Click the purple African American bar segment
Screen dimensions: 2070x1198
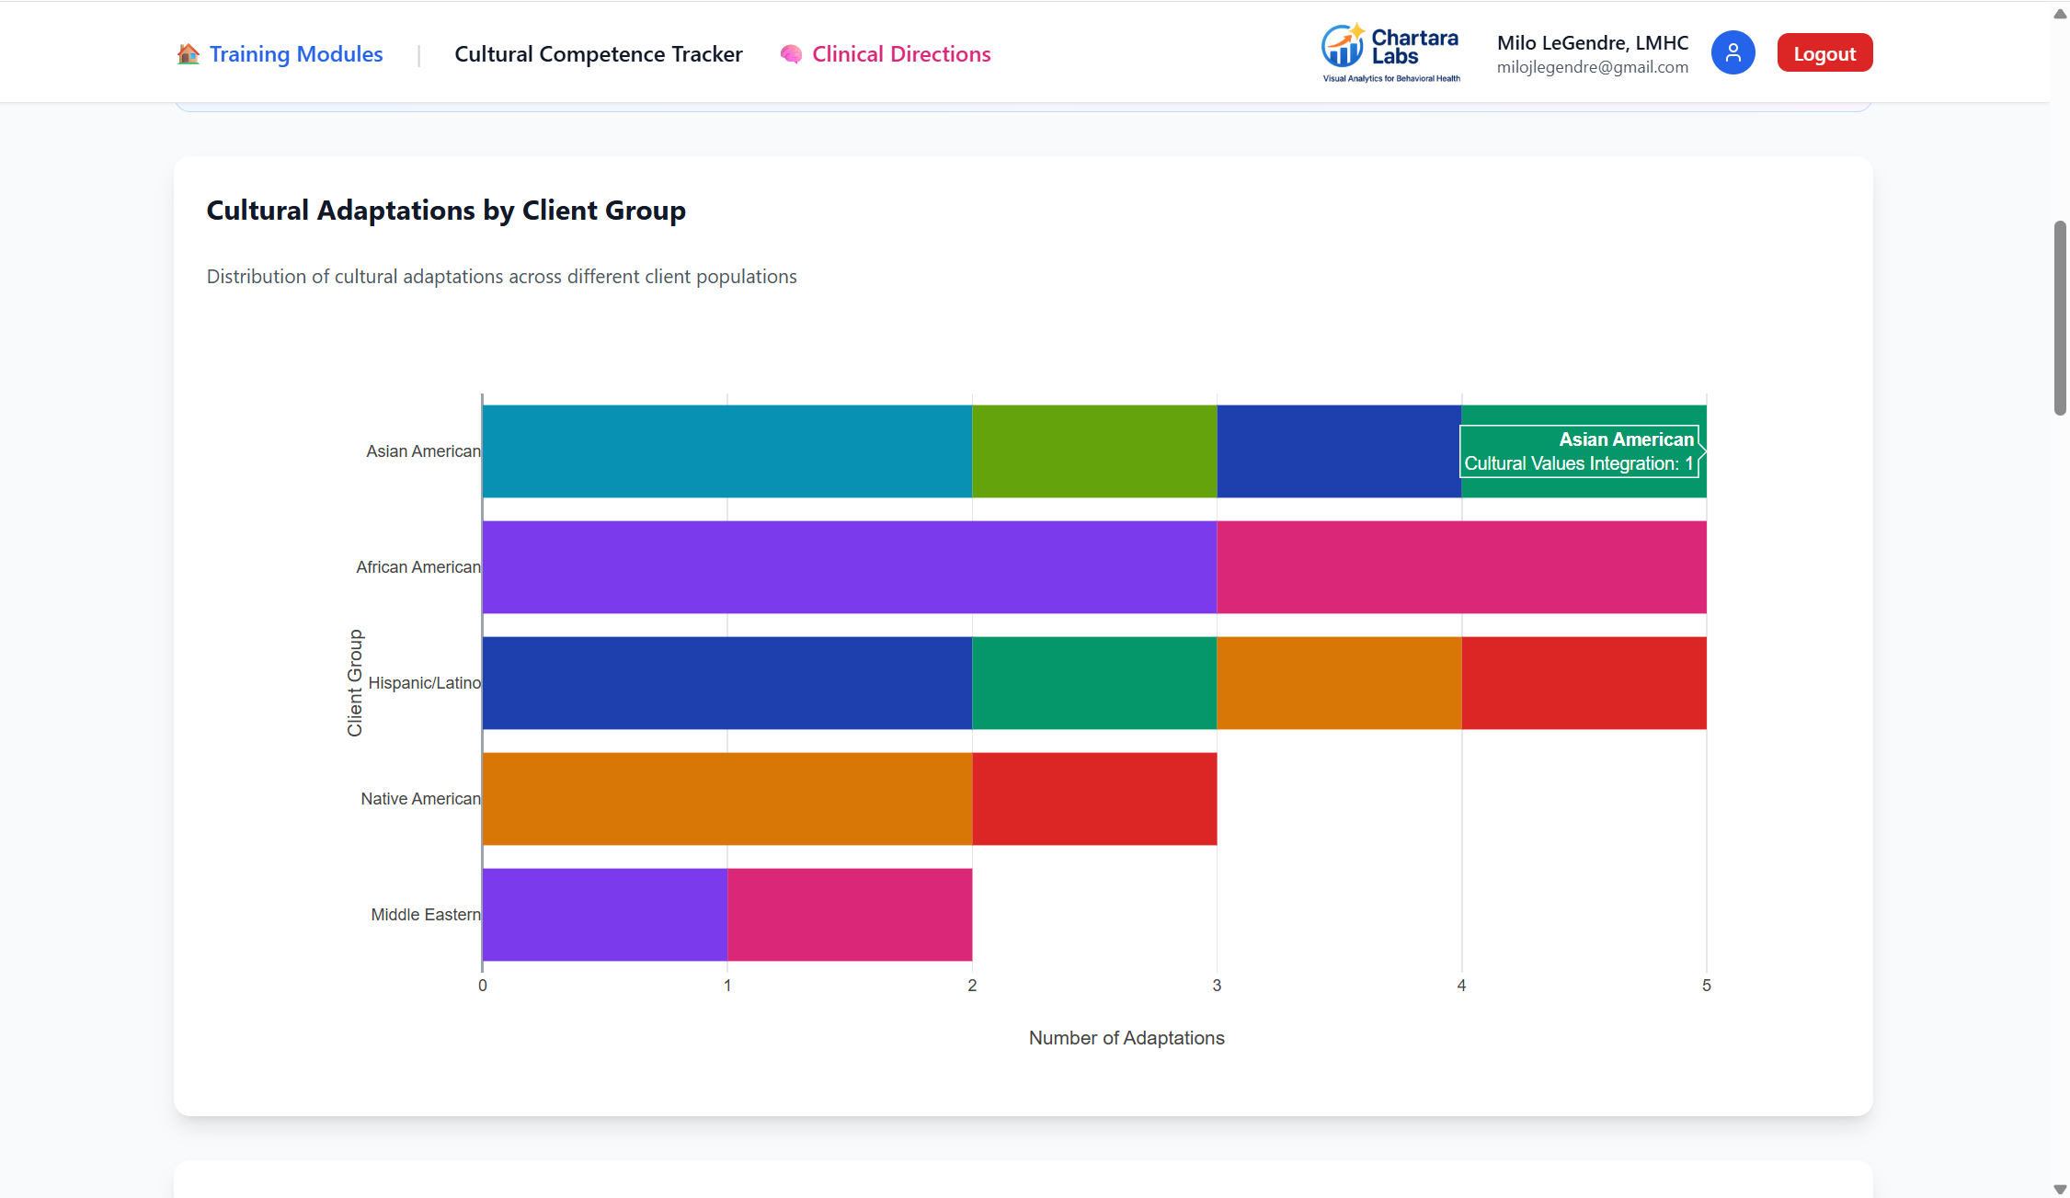(849, 567)
